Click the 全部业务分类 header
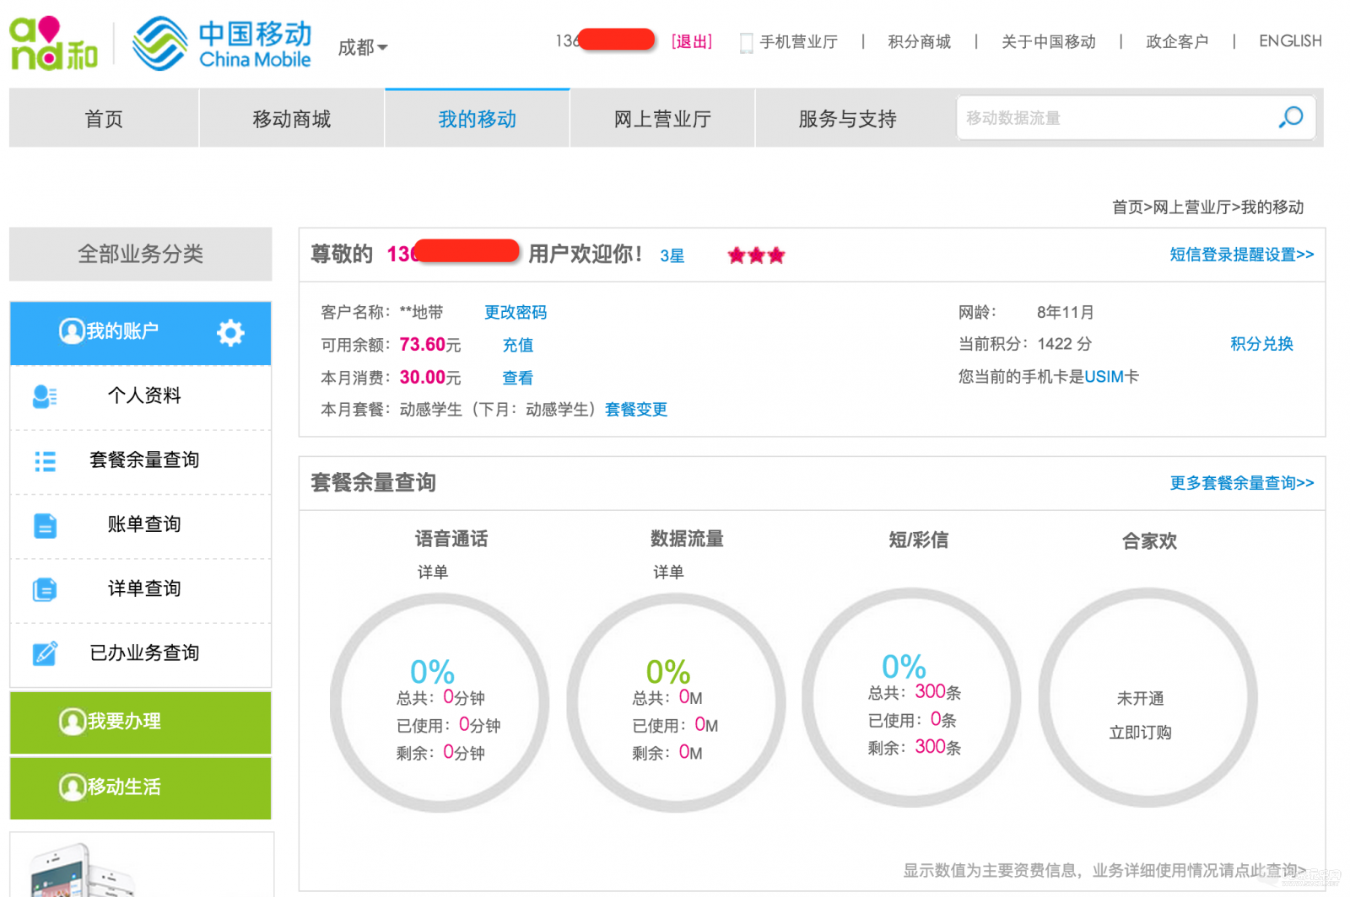Screen dimensions: 1350x897 coord(141,254)
